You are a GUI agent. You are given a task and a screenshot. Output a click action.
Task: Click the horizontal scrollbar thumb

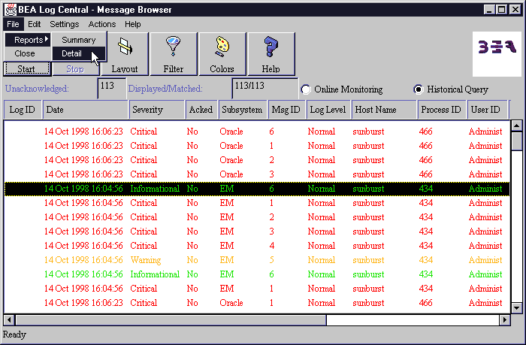(x=171, y=320)
